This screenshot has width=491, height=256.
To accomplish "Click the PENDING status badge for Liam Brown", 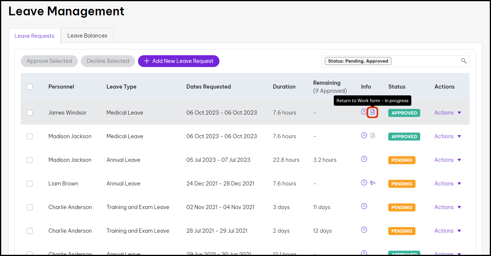I will click(x=402, y=184).
